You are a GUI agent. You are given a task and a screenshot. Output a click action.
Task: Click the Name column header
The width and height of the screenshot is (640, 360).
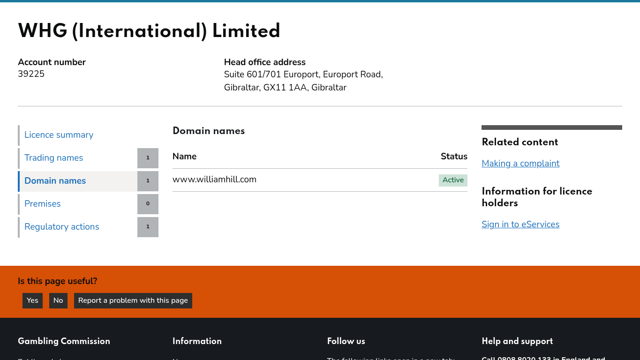coord(184,157)
